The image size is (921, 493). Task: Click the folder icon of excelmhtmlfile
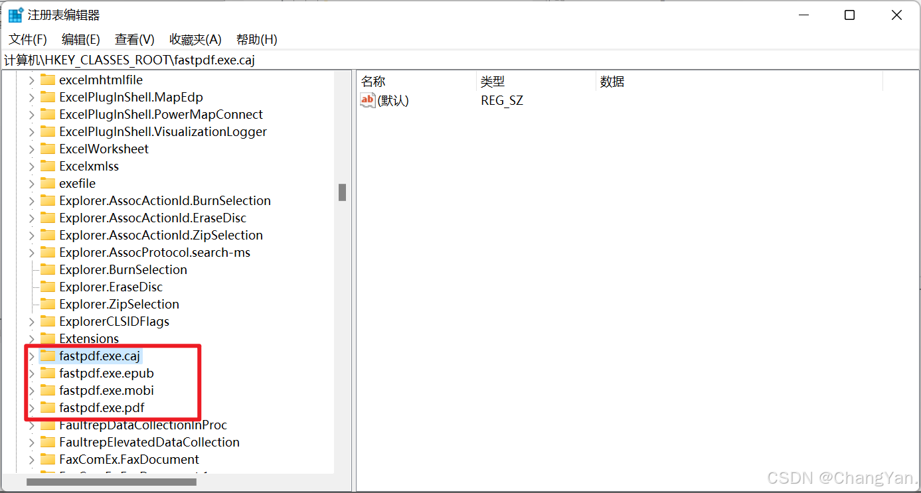tap(48, 80)
